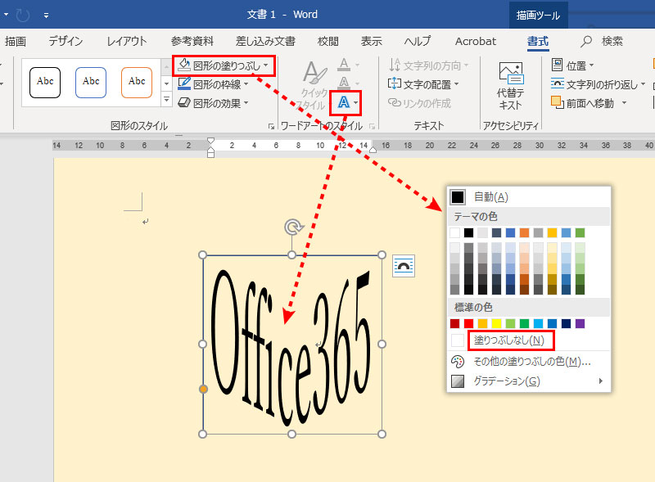The image size is (655, 482).
Task: Click the 前面へ移動 bring forward icon
Action: point(558,102)
